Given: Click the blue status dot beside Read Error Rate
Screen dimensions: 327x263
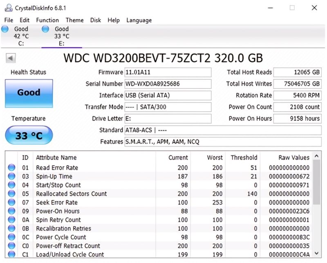Looking at the screenshot, I should [12, 168].
